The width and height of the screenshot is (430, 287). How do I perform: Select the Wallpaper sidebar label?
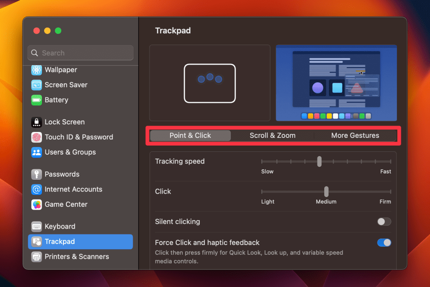(61, 70)
